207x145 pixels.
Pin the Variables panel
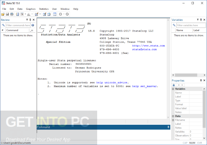[x=201, y=20]
